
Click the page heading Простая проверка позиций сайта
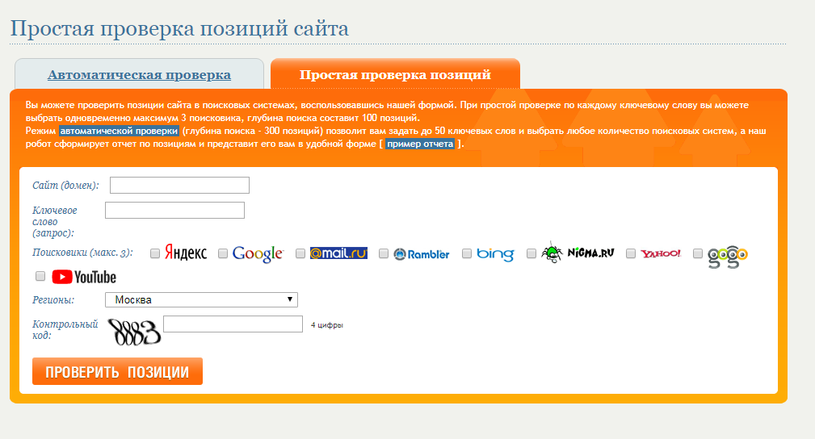179,28
